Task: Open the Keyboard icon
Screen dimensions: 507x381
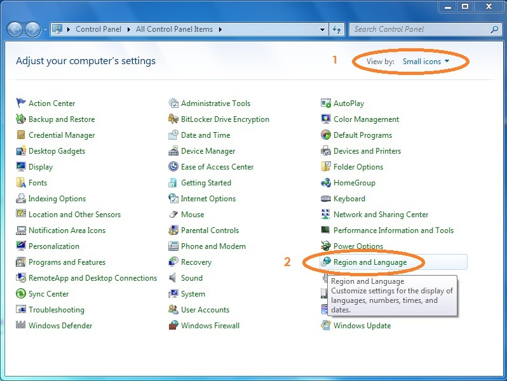Action: pyautogui.click(x=325, y=198)
